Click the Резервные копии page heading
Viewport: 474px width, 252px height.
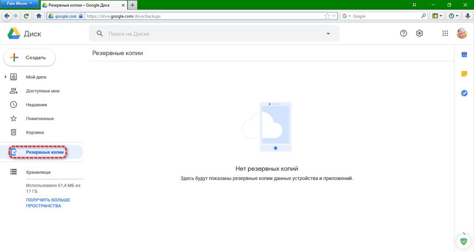[x=117, y=53]
